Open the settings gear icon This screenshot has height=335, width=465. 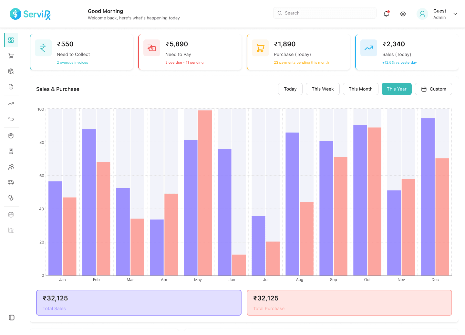(403, 14)
